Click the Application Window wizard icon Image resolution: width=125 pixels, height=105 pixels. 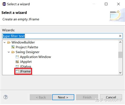point(17,57)
